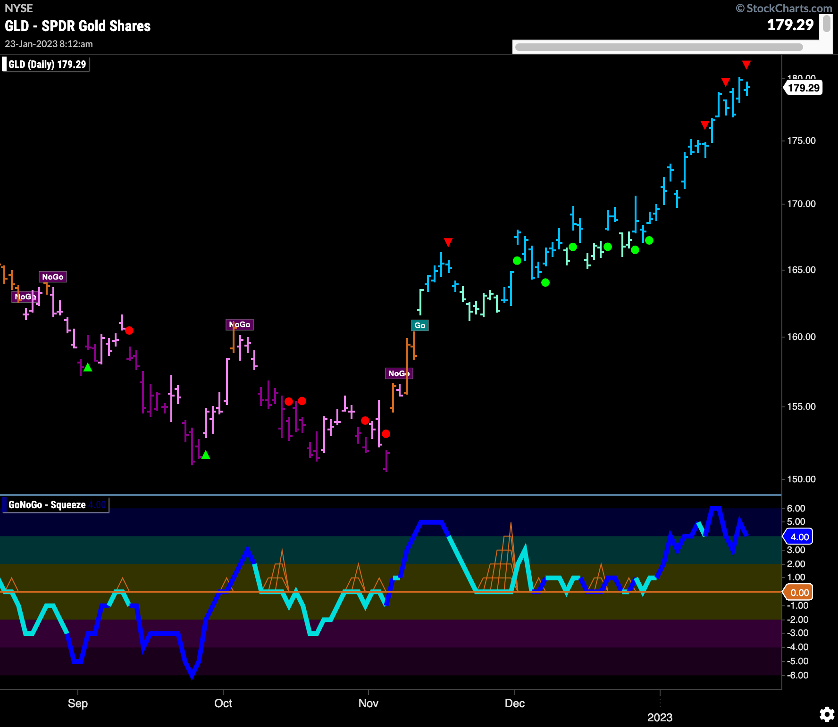Viewport: 838px width, 727px height.
Task: Click the NoGo marker in mid November
Action: click(x=399, y=373)
